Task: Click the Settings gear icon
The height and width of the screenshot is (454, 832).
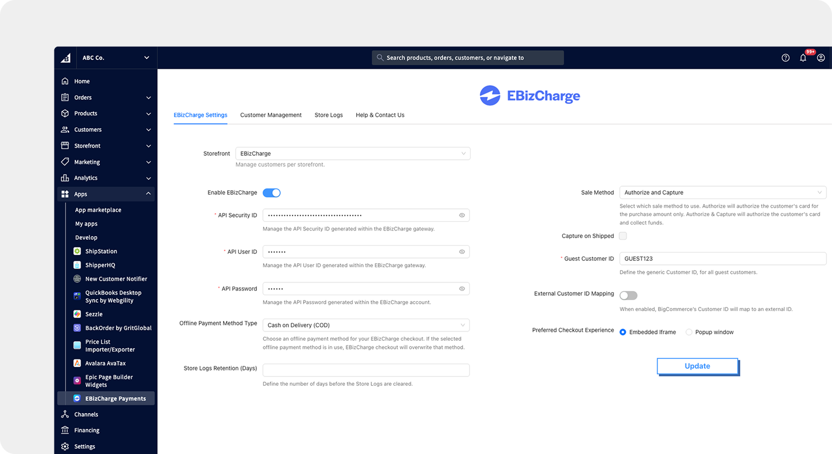Action: tap(65, 446)
